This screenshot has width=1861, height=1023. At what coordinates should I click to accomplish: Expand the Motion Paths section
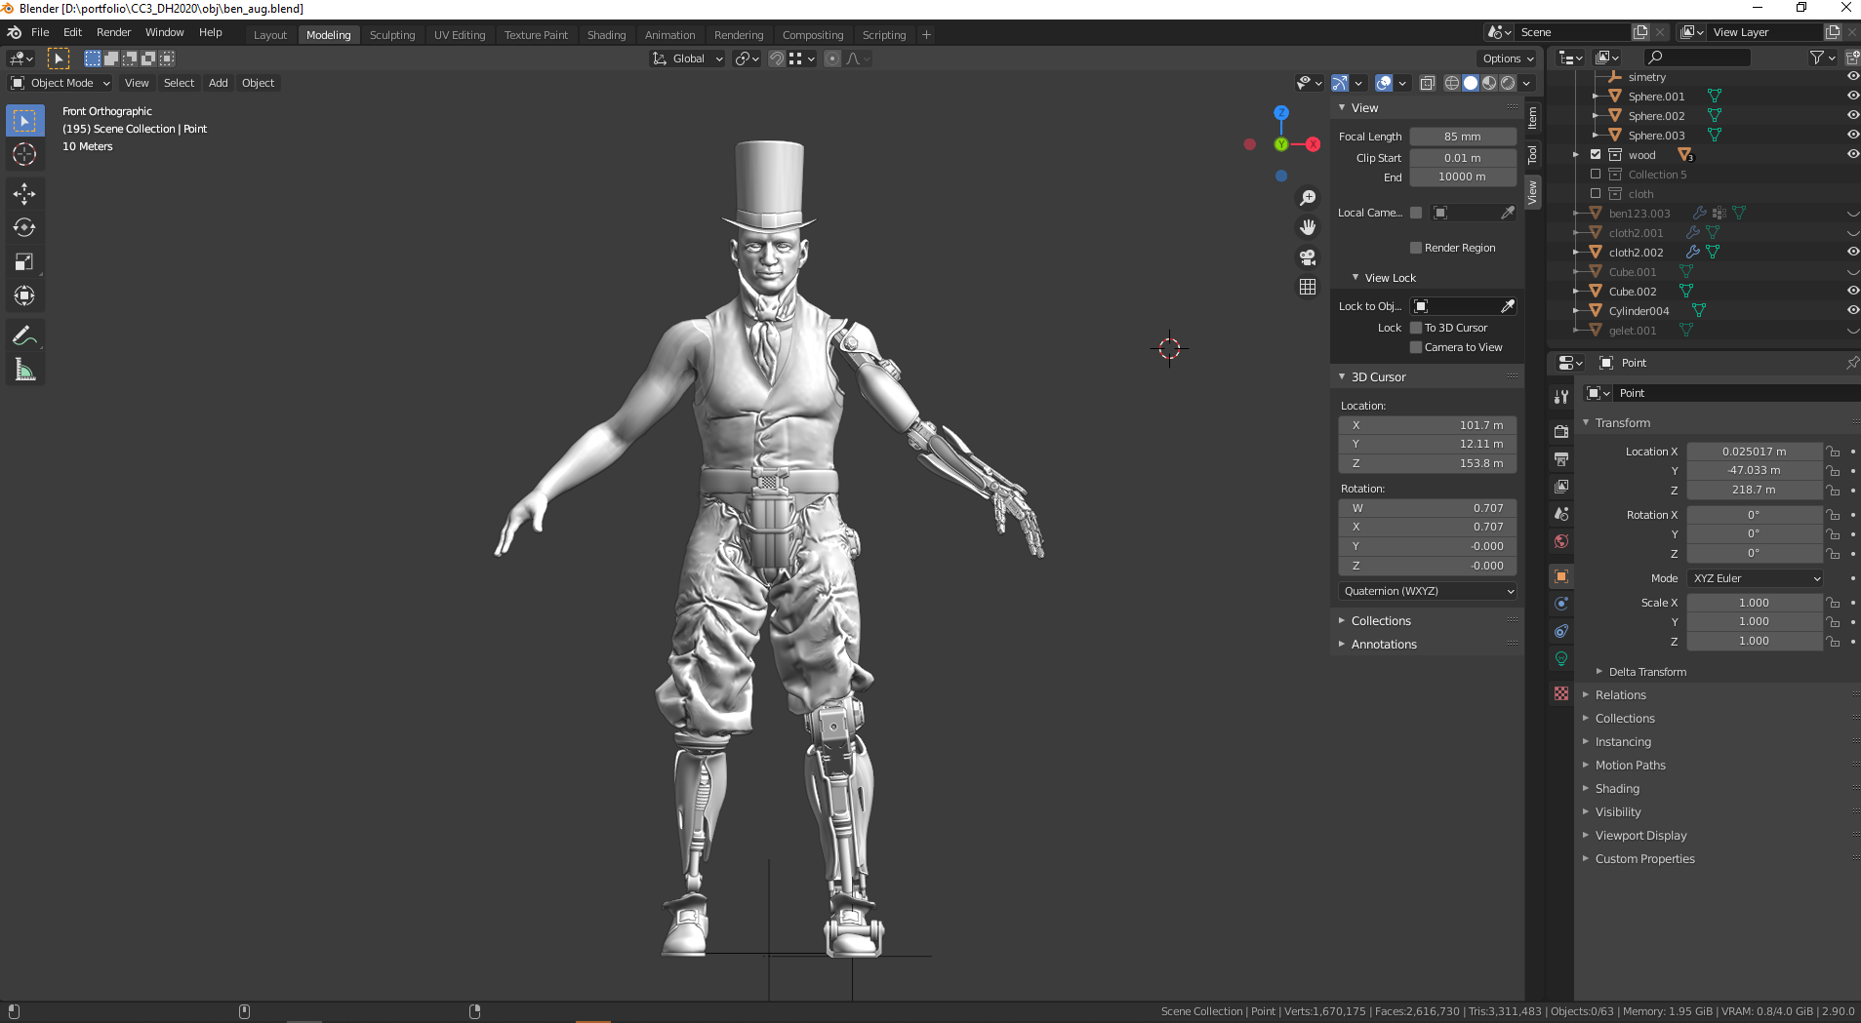pos(1630,766)
